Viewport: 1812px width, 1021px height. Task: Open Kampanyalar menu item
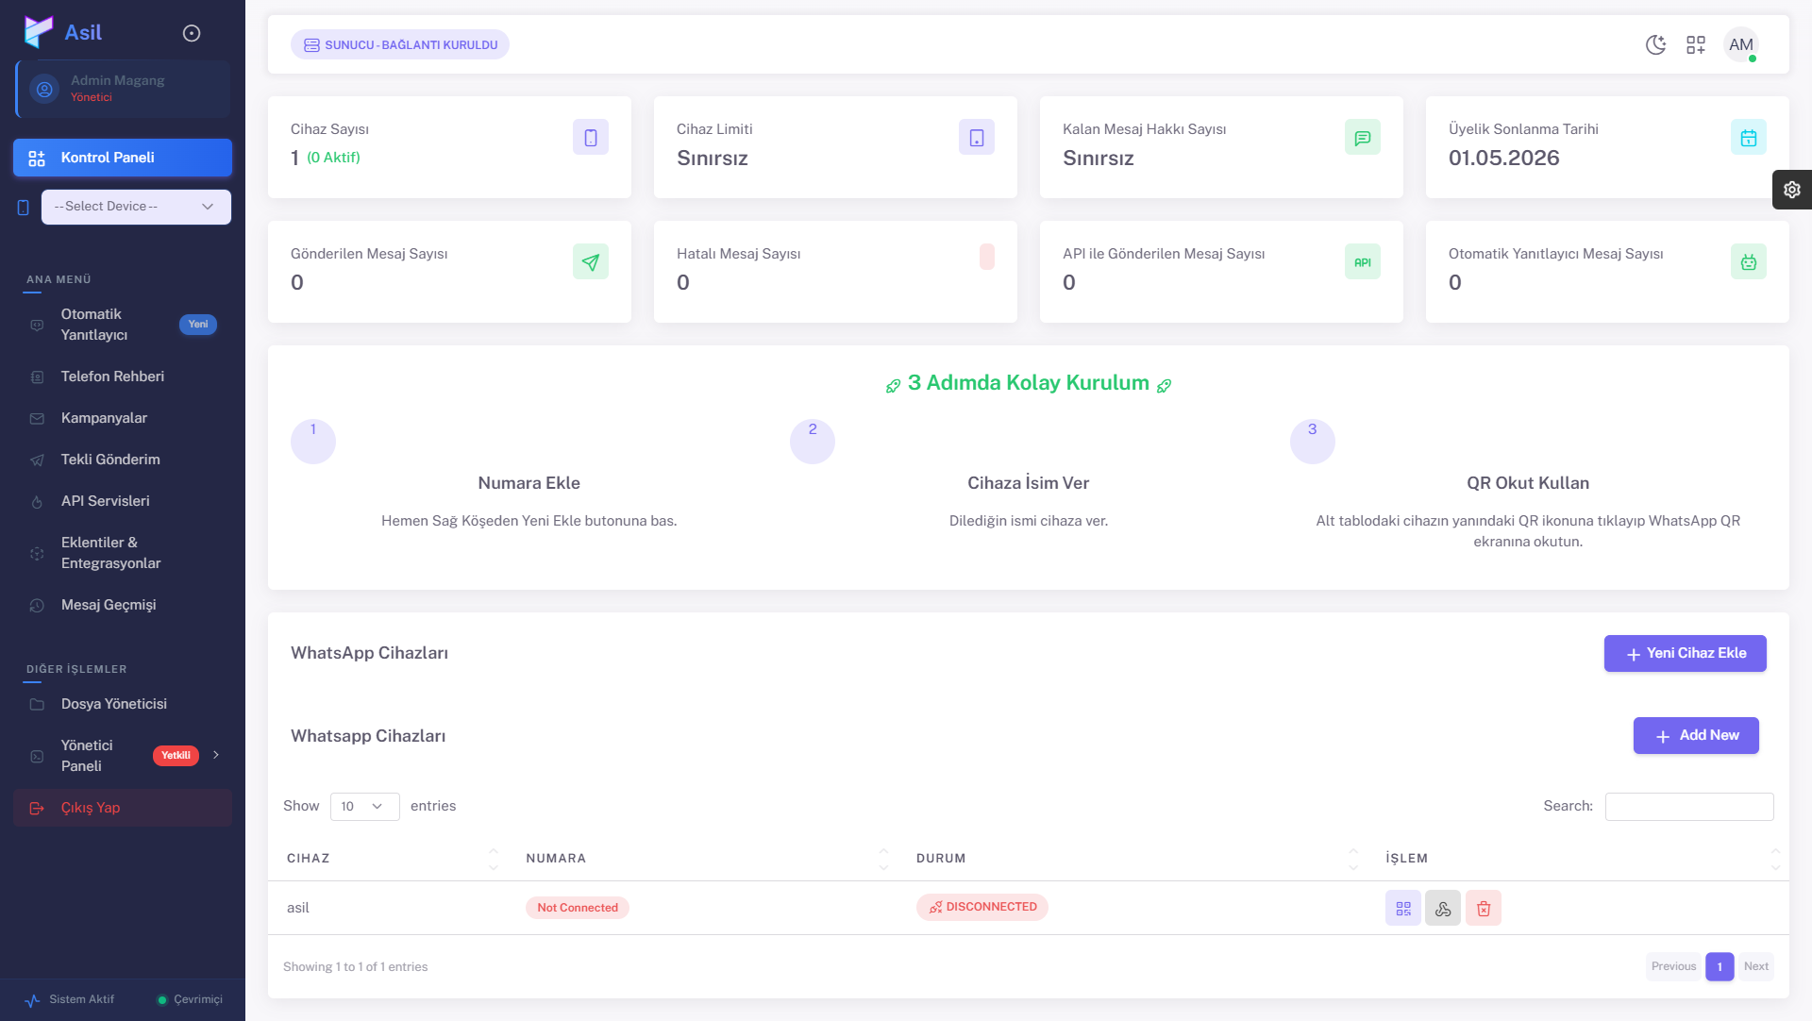(123, 418)
